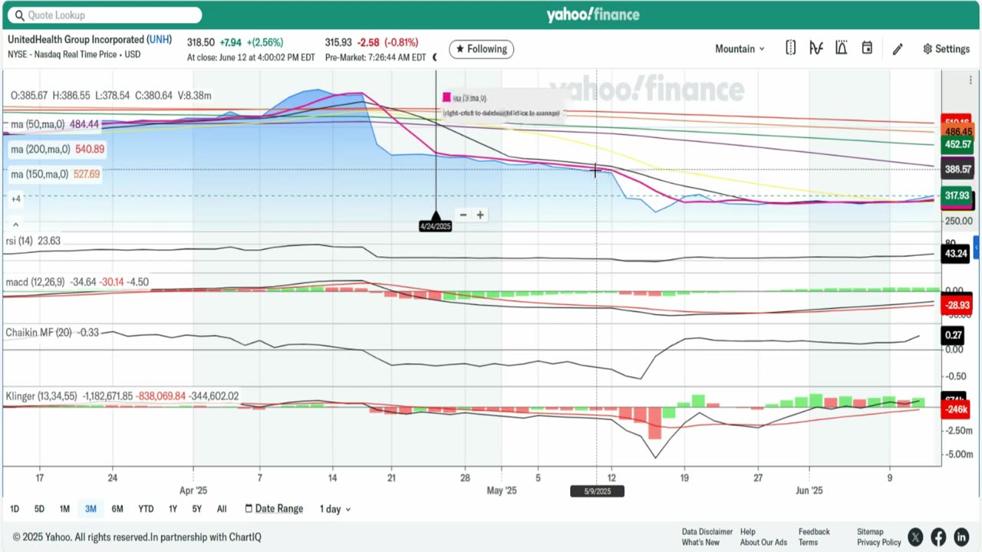This screenshot has width=982, height=552.
Task: Select the YTD range tab
Action: pos(146,509)
